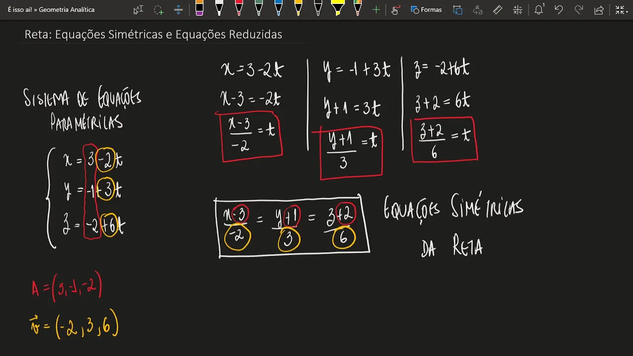This screenshot has width=633, height=356.
Task: Click the add or remove space tool
Action: pos(179,9)
